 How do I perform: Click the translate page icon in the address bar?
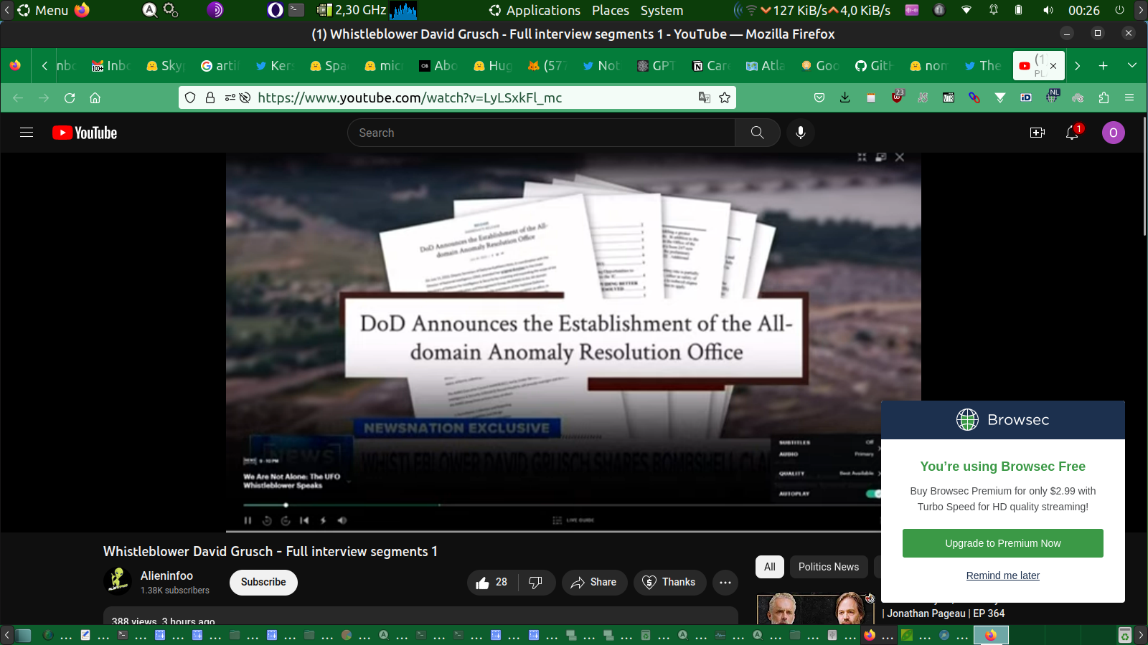click(705, 98)
